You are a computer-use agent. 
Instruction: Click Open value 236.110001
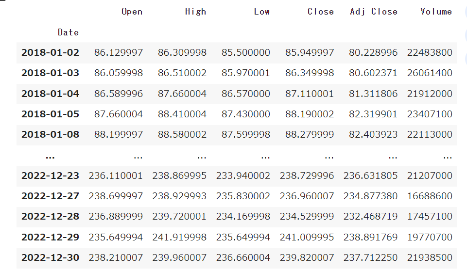116,176
